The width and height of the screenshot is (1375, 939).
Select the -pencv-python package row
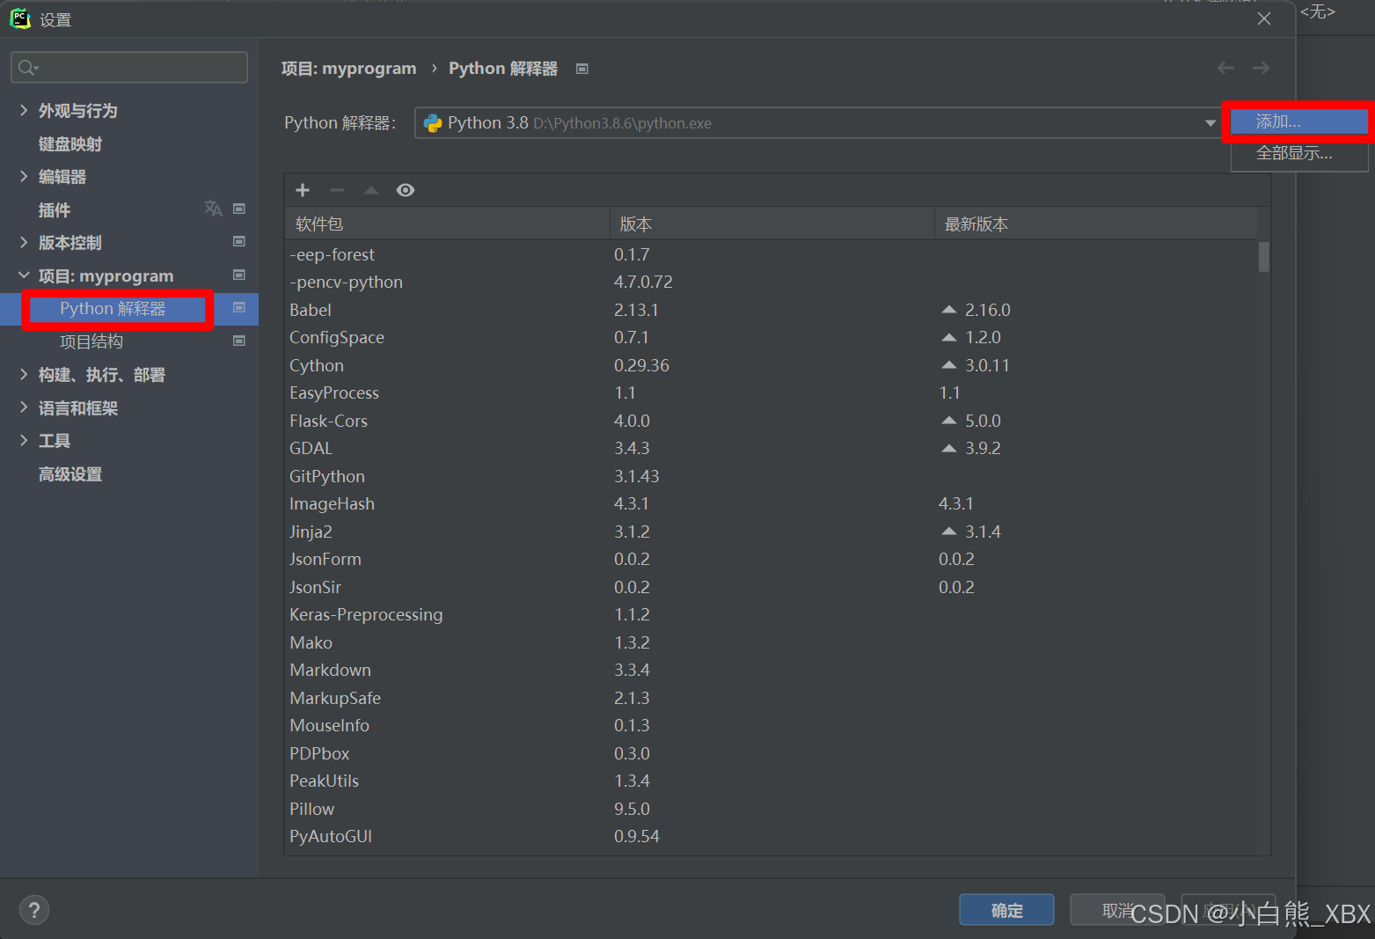[772, 282]
